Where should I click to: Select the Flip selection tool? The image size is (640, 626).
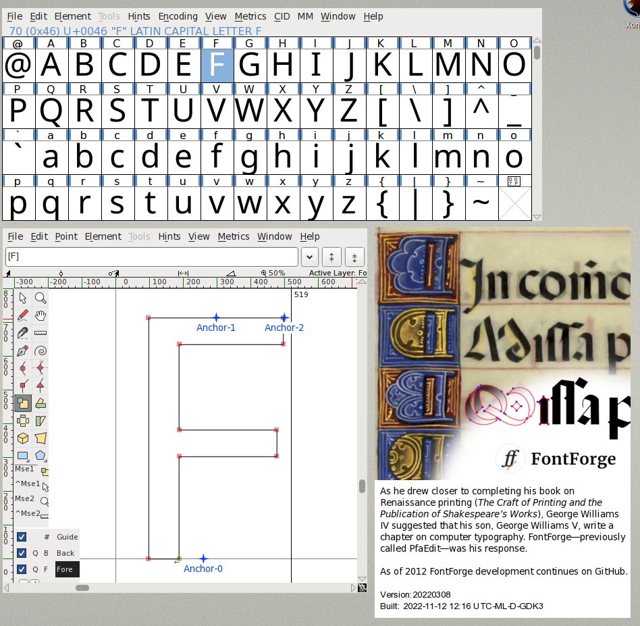(x=23, y=421)
